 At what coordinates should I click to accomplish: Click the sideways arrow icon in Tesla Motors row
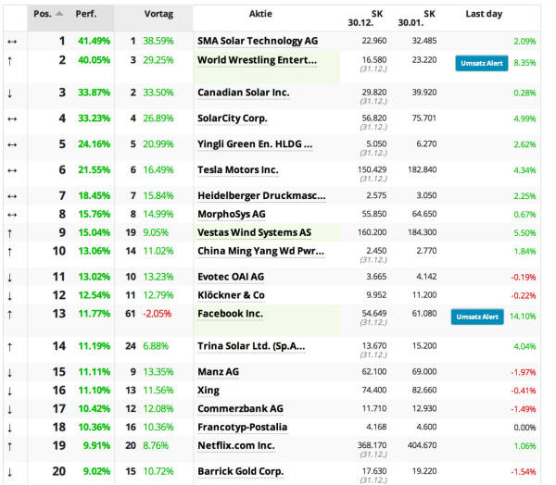[9, 170]
